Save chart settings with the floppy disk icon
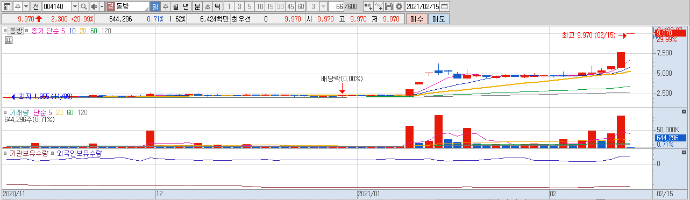The image size is (690, 200). coord(388,6)
